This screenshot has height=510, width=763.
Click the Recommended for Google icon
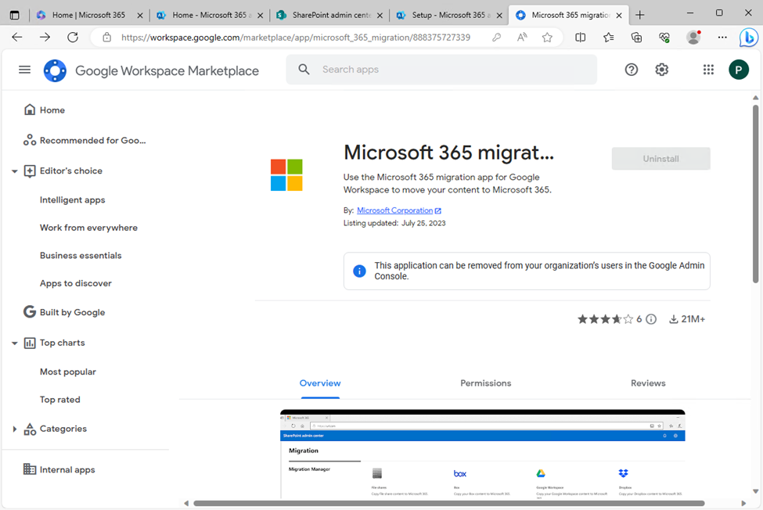30,140
